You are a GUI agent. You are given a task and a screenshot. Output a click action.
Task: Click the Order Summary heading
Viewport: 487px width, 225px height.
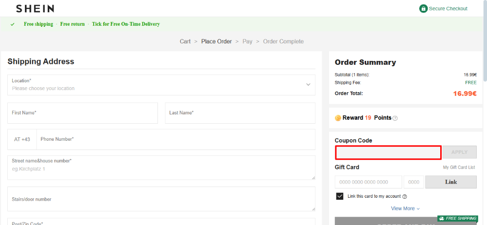point(365,62)
